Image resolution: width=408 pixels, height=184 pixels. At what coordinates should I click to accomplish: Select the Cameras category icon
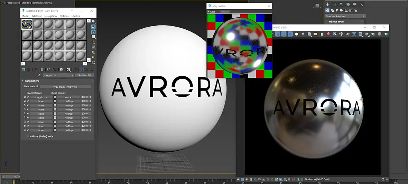click(x=342, y=10)
